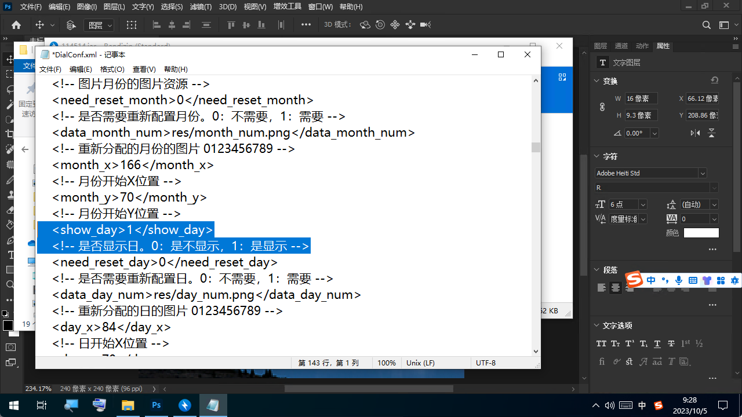This screenshot has width=742, height=417.
Task: Reset transform with the undo arrow icon
Action: click(x=714, y=81)
